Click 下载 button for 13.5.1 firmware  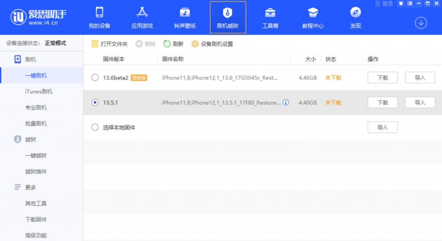(382, 102)
